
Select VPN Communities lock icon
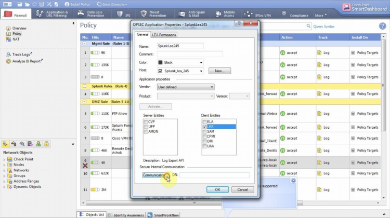pyautogui.click(x=46, y=144)
